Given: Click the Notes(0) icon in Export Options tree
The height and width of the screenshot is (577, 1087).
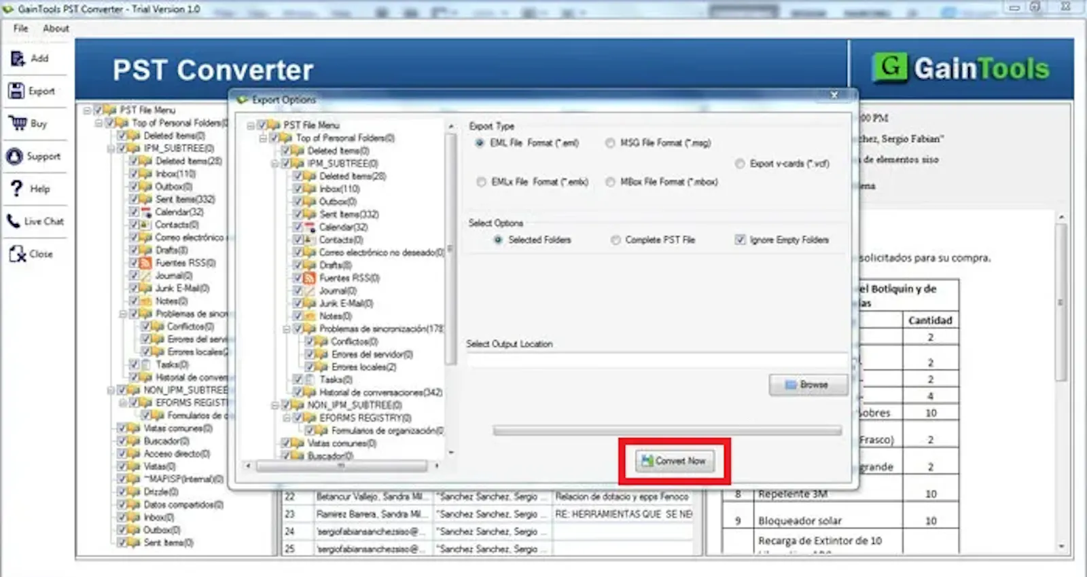Looking at the screenshot, I should coord(310,316).
